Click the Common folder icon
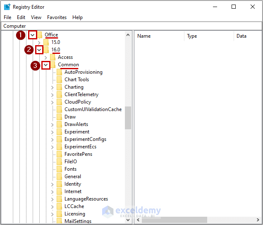This screenshot has height=225, width=263. pos(53,65)
